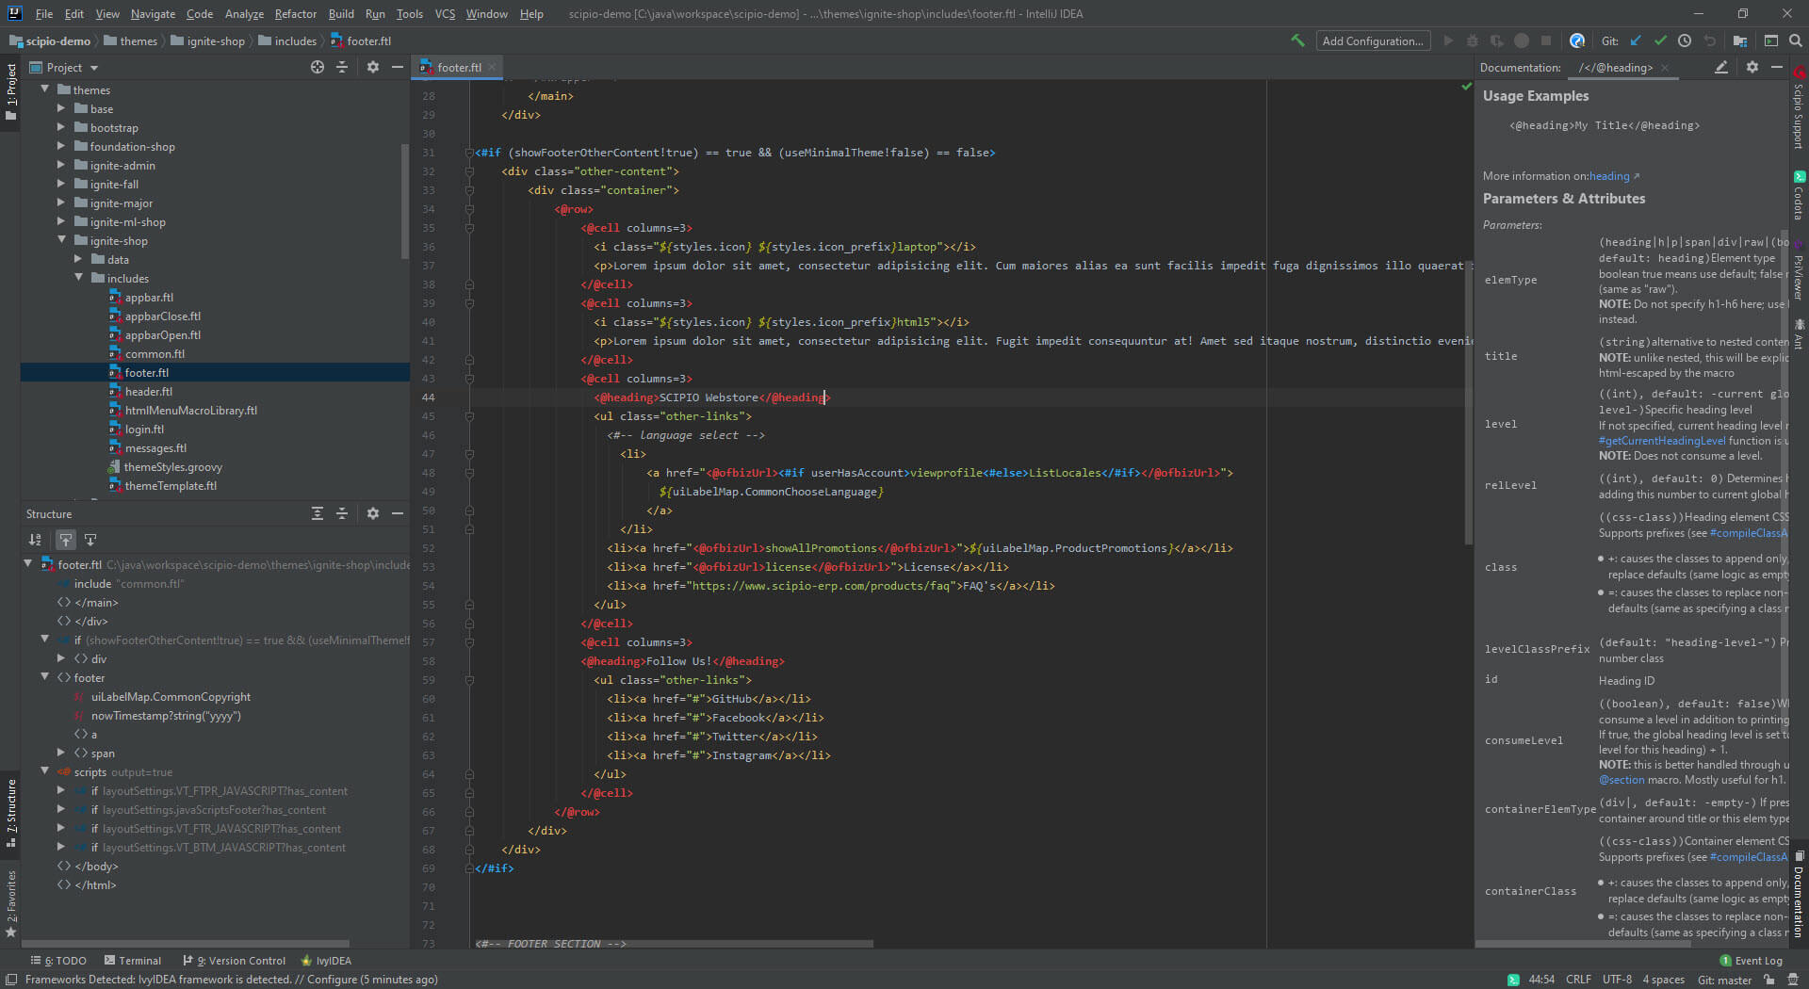Toggle the Z: Structure tool window button
The image size is (1809, 989).
point(10,814)
